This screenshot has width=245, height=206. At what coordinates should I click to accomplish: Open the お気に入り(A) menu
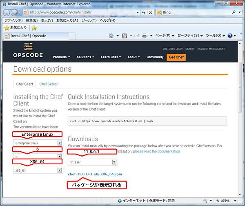pos(67,20)
